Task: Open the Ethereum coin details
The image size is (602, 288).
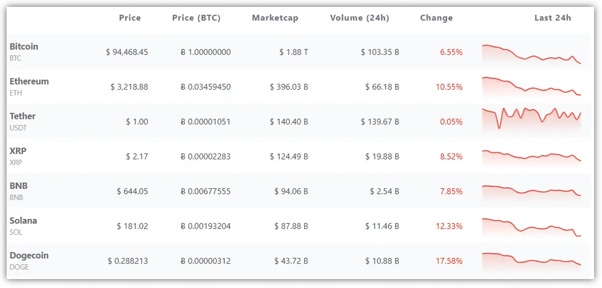Action: click(x=29, y=81)
